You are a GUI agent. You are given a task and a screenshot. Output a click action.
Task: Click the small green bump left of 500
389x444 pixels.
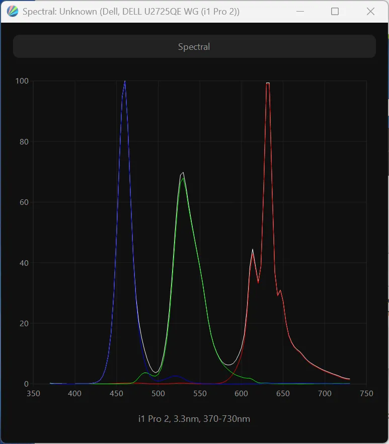pyautogui.click(x=145, y=373)
